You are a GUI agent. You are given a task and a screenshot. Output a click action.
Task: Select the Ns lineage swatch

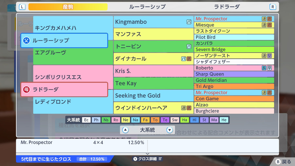(x=106, y=120)
